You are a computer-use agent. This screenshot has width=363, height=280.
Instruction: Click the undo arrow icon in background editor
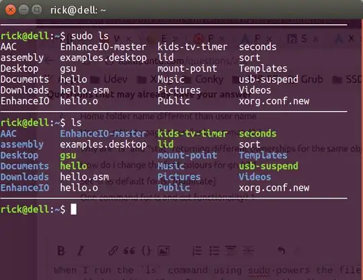281,250
